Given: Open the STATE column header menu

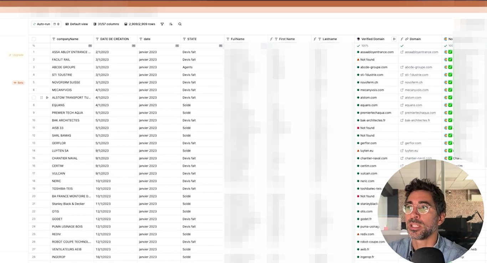Looking at the screenshot, I should [x=203, y=39].
